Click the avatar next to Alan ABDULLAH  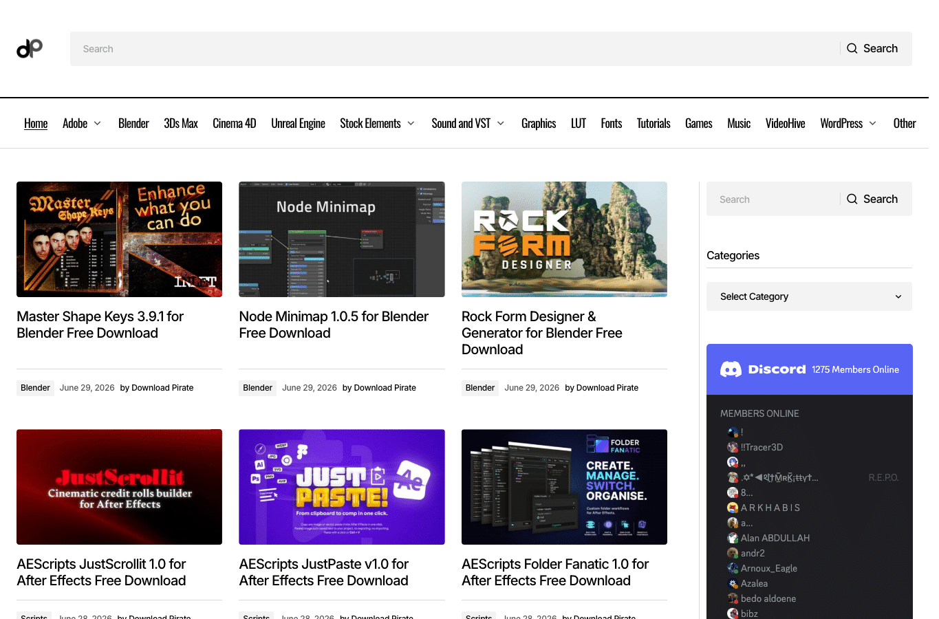(733, 538)
